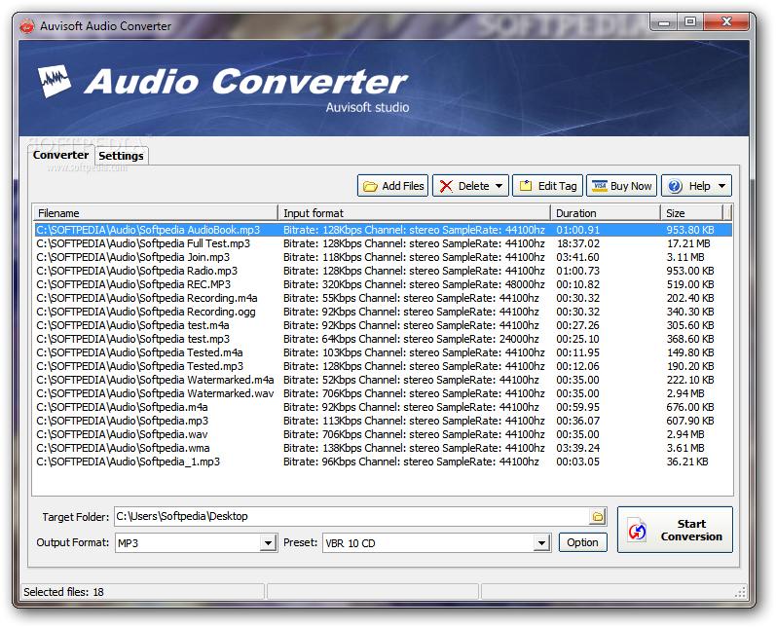Image resolution: width=776 pixels, height=628 pixels.
Task: Click the blue question mark Help icon
Action: [x=675, y=186]
